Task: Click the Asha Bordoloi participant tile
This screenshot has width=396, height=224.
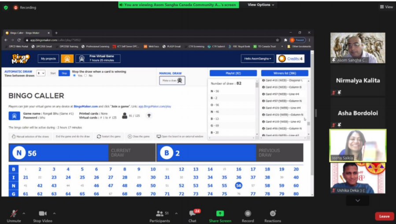Action: [x=358, y=113]
